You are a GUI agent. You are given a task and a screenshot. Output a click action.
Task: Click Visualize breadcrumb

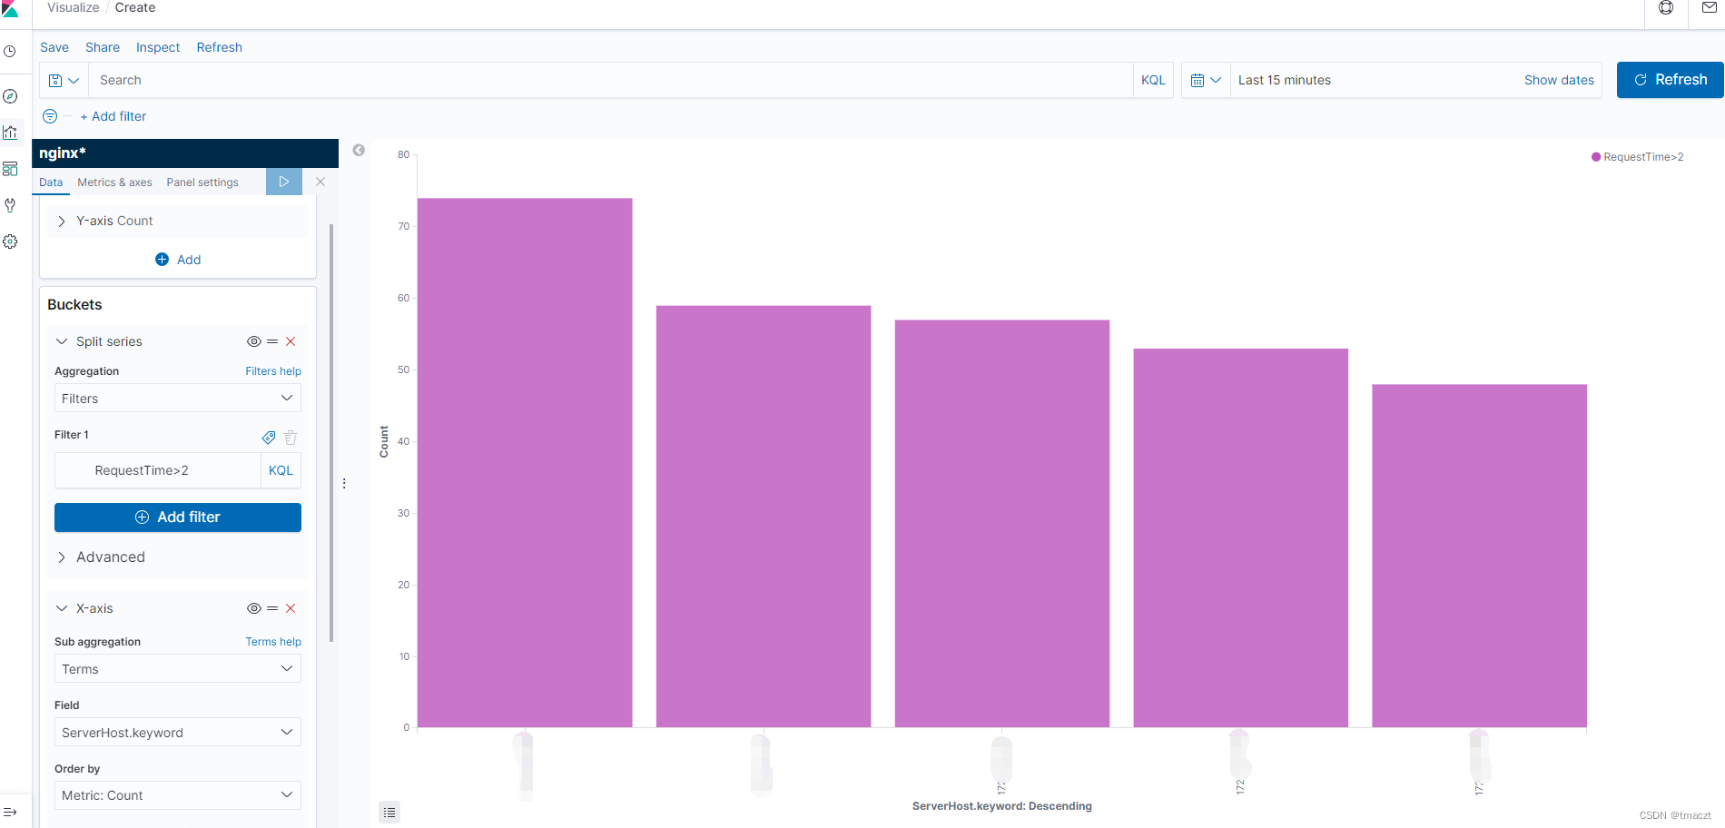pos(74,7)
